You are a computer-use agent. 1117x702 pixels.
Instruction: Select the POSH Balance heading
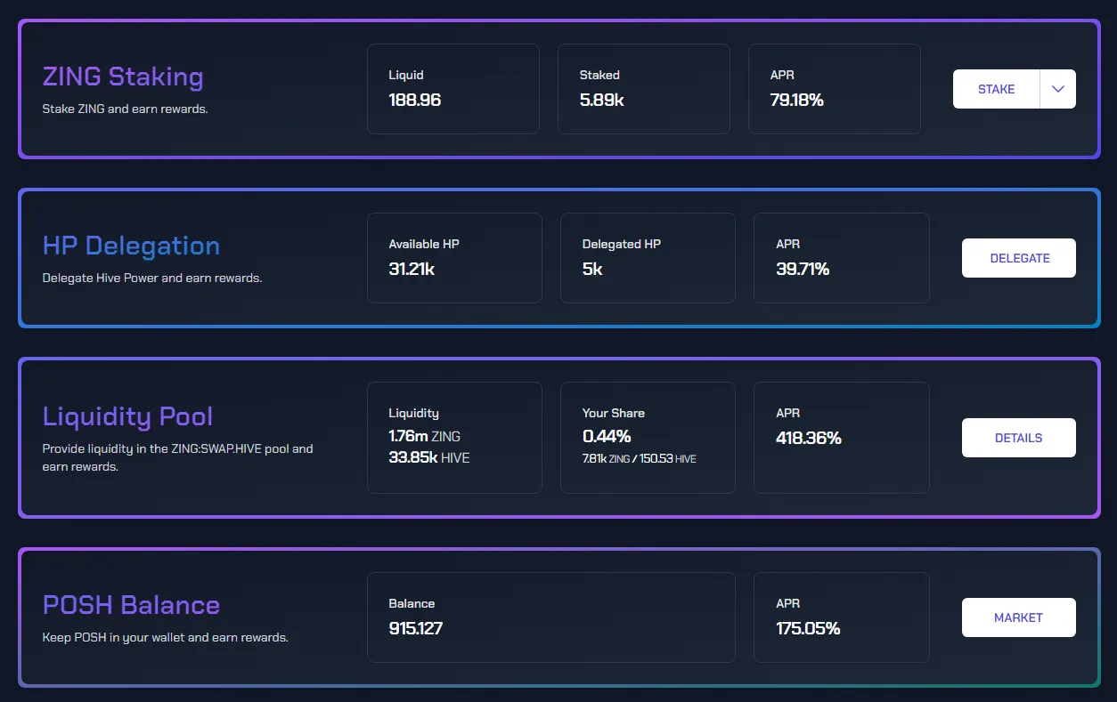pyautogui.click(x=131, y=605)
